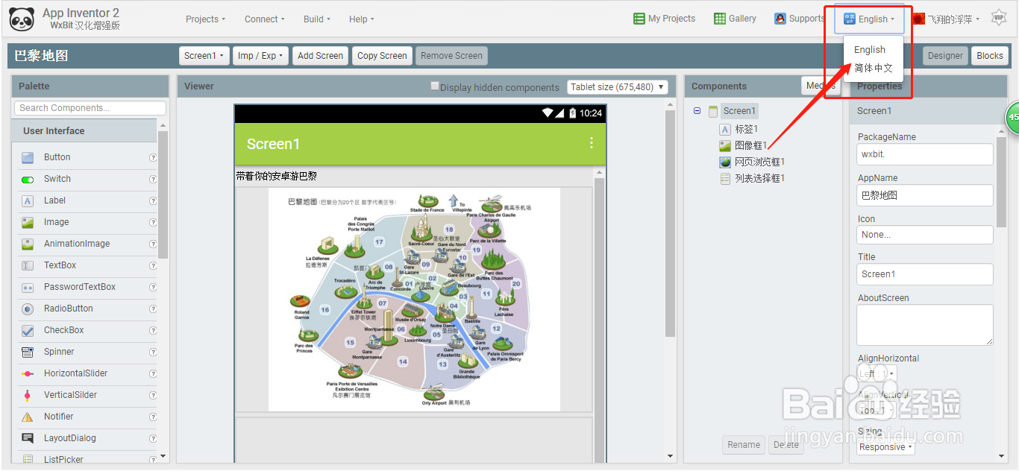Click the Copy Screen button

382,56
